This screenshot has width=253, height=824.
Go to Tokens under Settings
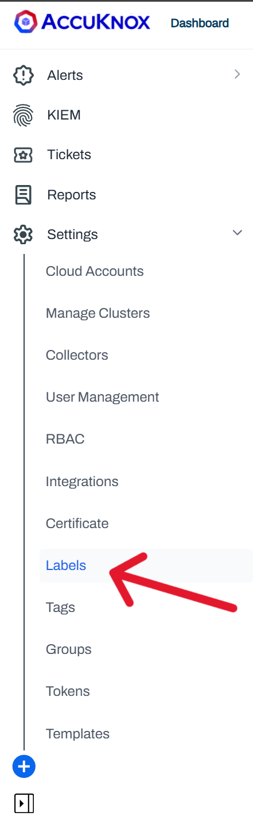pos(68,691)
